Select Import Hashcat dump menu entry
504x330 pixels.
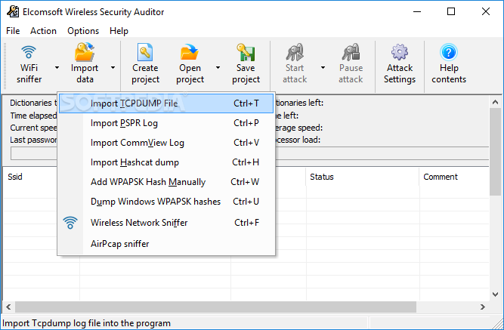166,162
